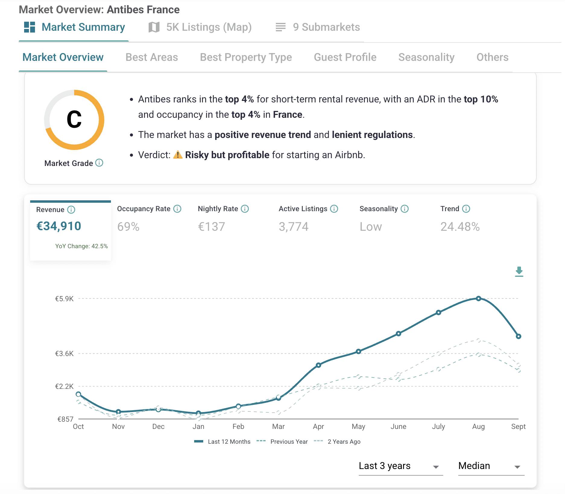
Task: Expand the Median aggregation dropdown
Action: pos(491,466)
